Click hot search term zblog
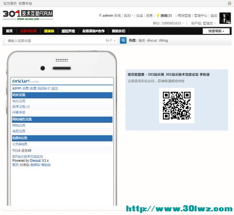 [x=163, y=40]
